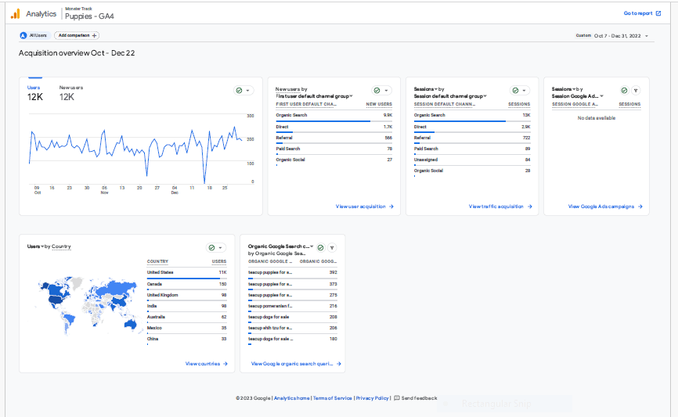Click the filter icon on Organic Google Search card

(x=332, y=247)
